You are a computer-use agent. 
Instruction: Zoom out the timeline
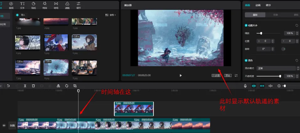pos(279,86)
